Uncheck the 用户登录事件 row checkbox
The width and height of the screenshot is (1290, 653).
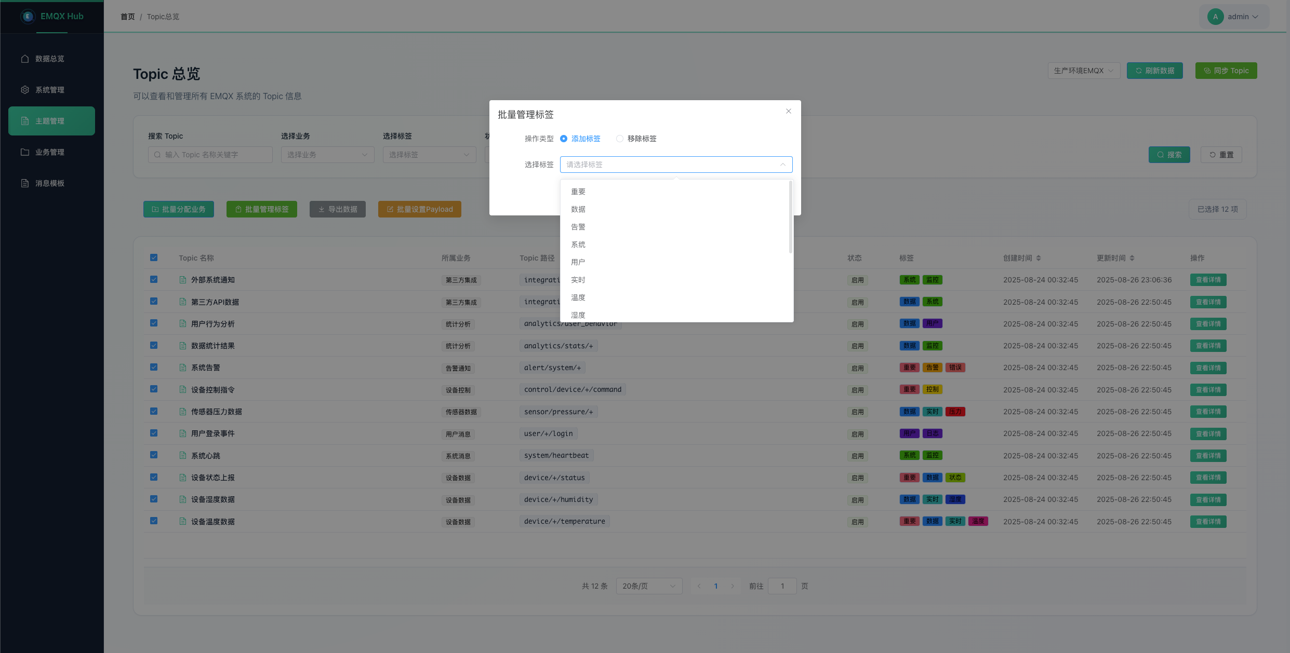point(154,433)
